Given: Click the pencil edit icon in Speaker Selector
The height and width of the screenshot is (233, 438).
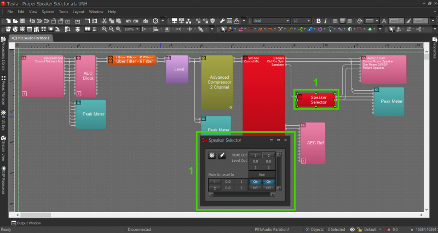Looking at the screenshot, I should 222,155.
